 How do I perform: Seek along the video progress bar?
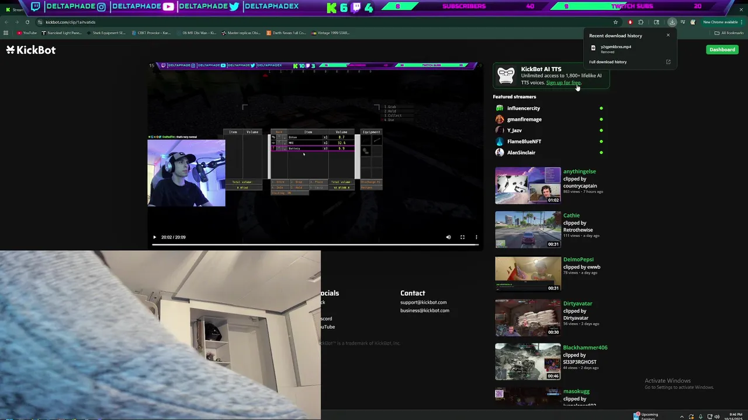tap(316, 244)
